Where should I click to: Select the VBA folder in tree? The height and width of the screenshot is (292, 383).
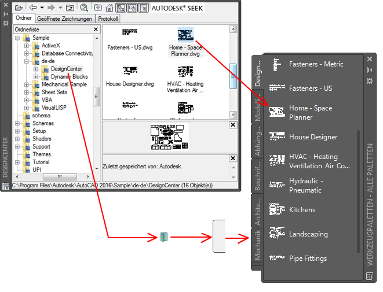tap(47, 100)
